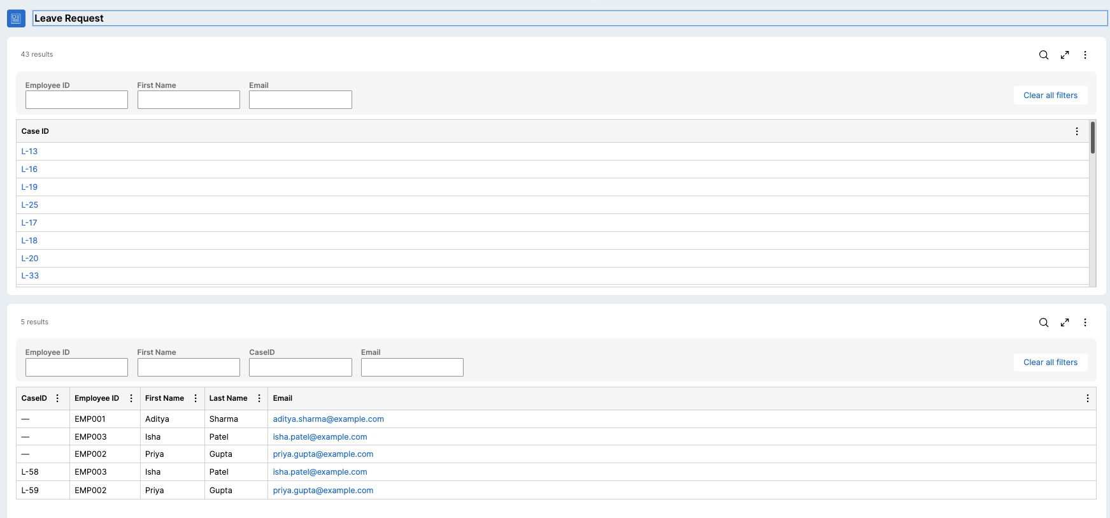Open search in the 5 results table
Screen dimensions: 1110x518
(1043, 322)
